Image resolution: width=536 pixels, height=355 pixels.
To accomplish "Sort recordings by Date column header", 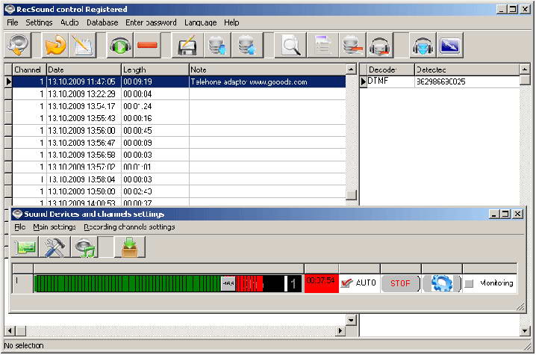I will point(84,70).
